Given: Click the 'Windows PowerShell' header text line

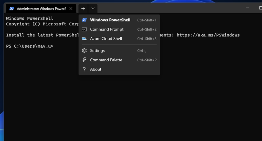Looking at the screenshot, I should click(x=30, y=18).
